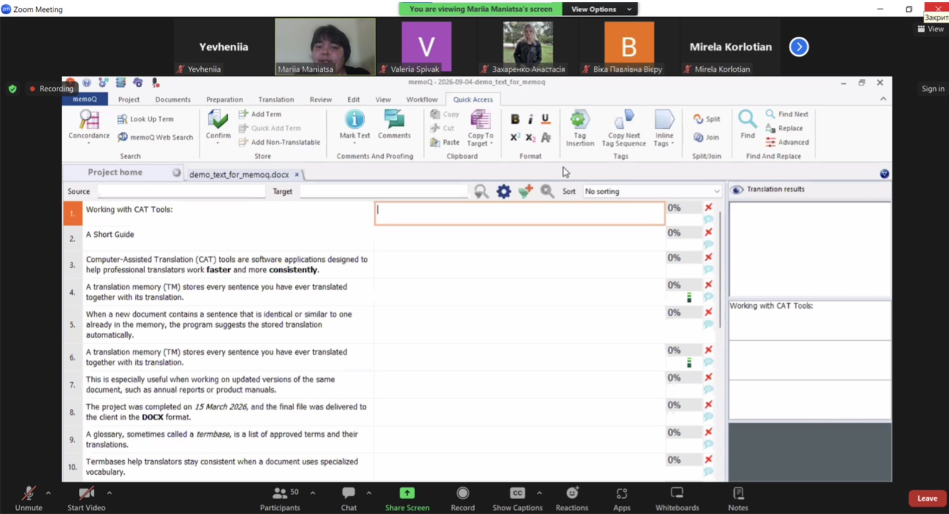Image resolution: width=949 pixels, height=514 pixels.
Task: Click Copy Next Tag Sequence
Action: coord(624,128)
